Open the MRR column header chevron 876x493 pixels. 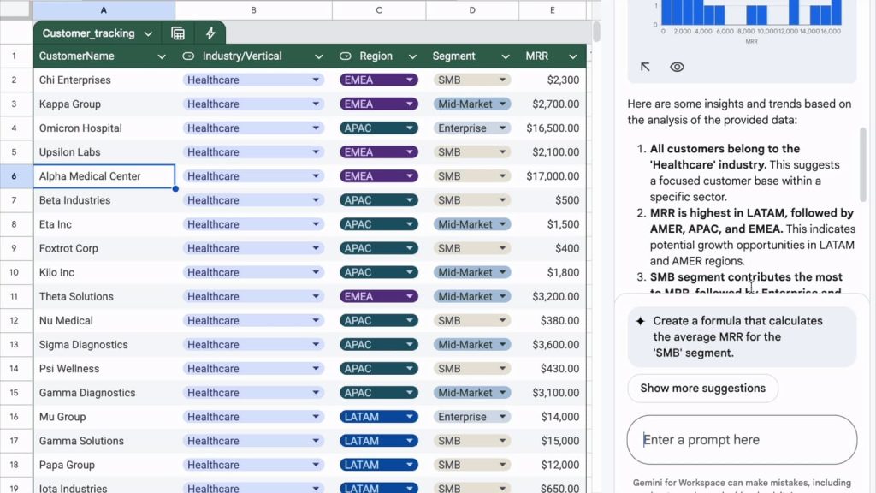573,56
